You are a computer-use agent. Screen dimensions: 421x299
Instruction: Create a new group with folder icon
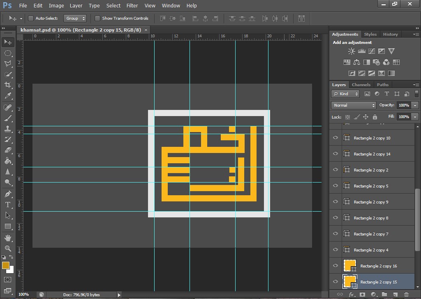point(384,294)
